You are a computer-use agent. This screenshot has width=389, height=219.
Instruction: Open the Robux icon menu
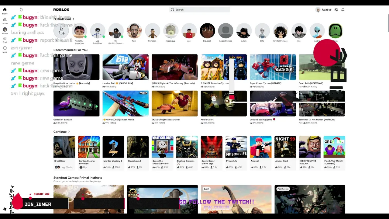pyautogui.click(x=336, y=10)
